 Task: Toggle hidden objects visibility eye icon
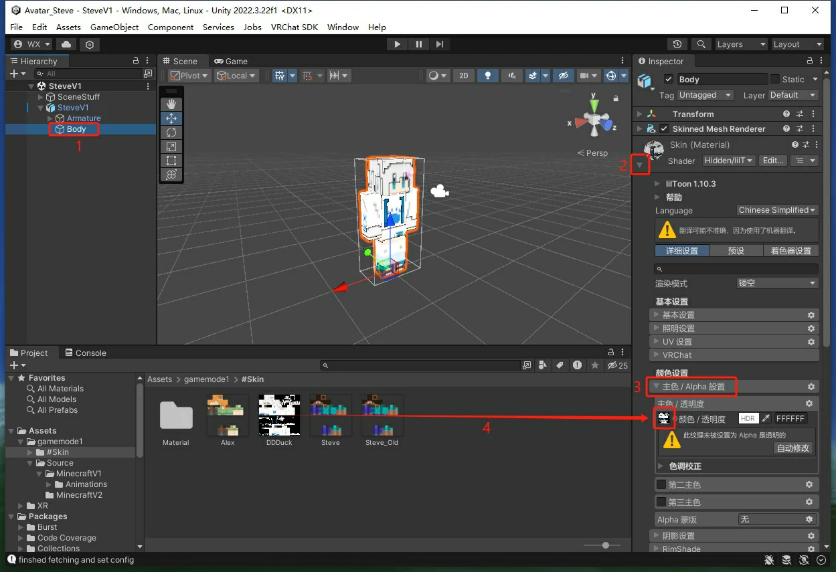coord(563,76)
